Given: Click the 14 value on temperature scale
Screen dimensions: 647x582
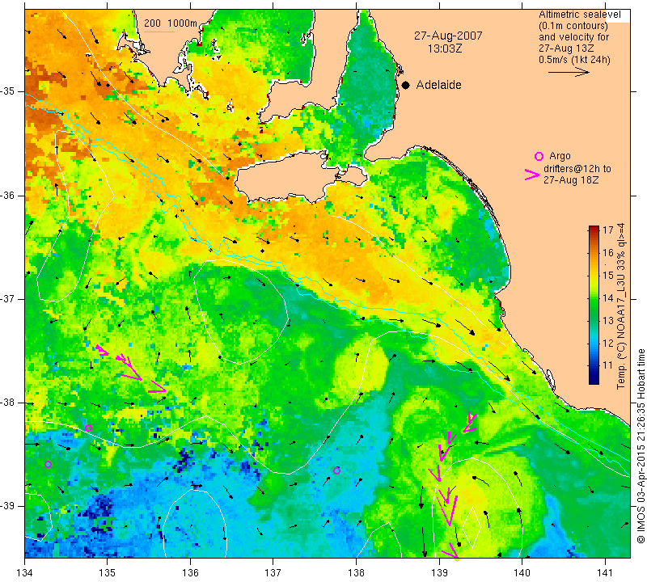Looking at the screenshot, I should pos(608,297).
